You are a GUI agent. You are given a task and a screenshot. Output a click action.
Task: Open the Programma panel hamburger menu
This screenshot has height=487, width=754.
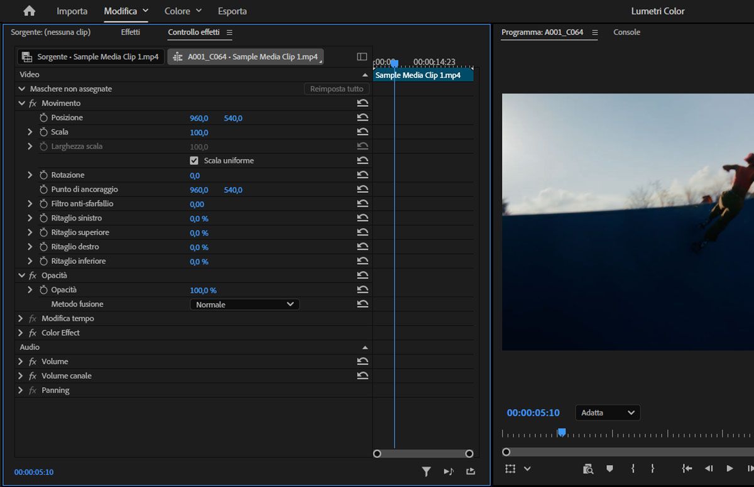point(595,32)
